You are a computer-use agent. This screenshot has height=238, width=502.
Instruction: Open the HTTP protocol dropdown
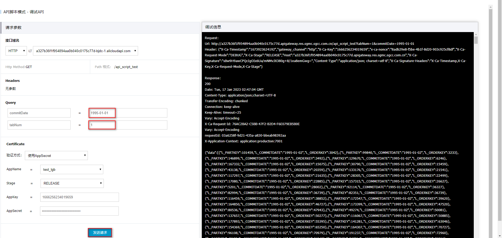coord(16,51)
